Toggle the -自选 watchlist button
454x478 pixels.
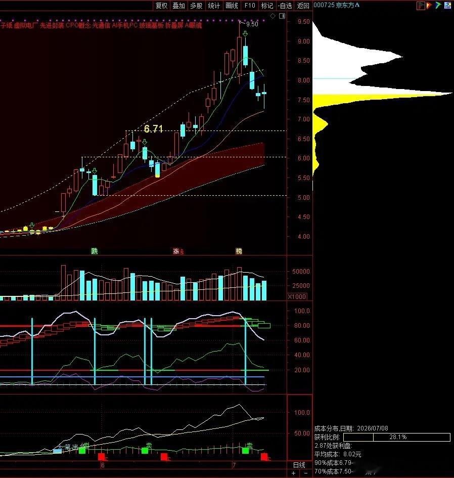click(285, 6)
